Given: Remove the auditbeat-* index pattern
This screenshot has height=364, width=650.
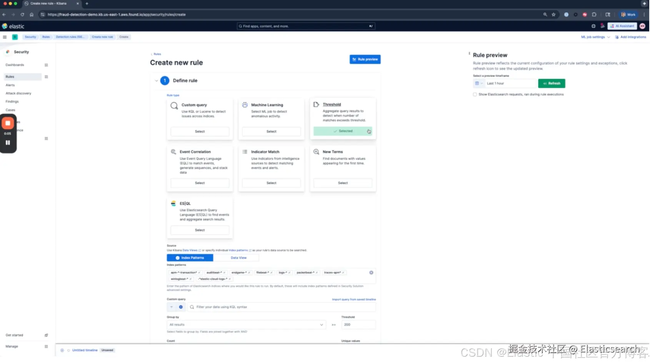Looking at the screenshot, I should coord(224,273).
